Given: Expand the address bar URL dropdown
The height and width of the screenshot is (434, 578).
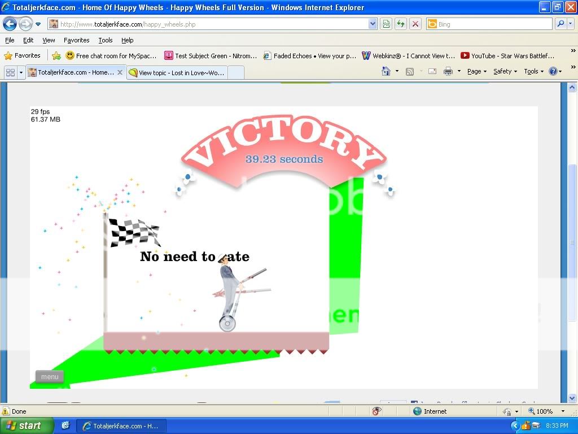Looking at the screenshot, I should [x=373, y=24].
